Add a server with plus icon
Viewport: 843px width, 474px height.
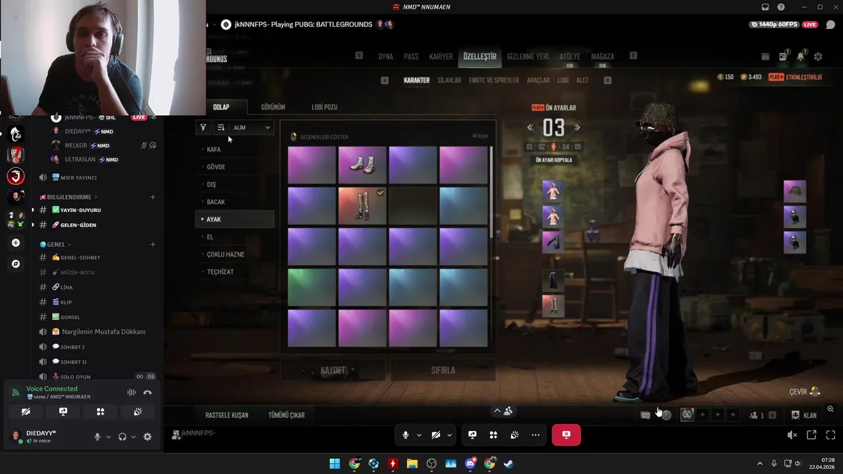pos(16,243)
